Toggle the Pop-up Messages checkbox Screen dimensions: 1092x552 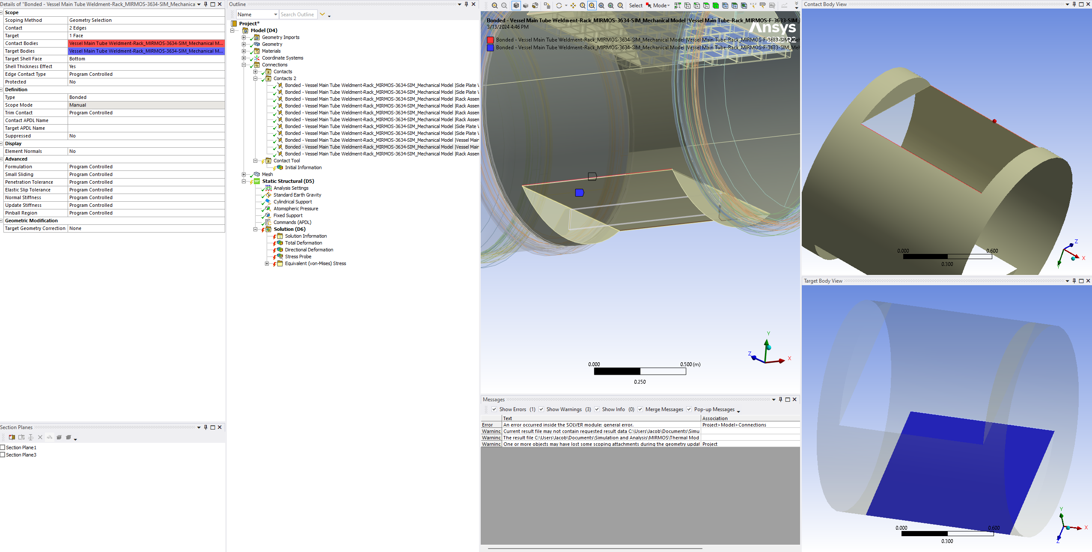pyautogui.click(x=689, y=409)
